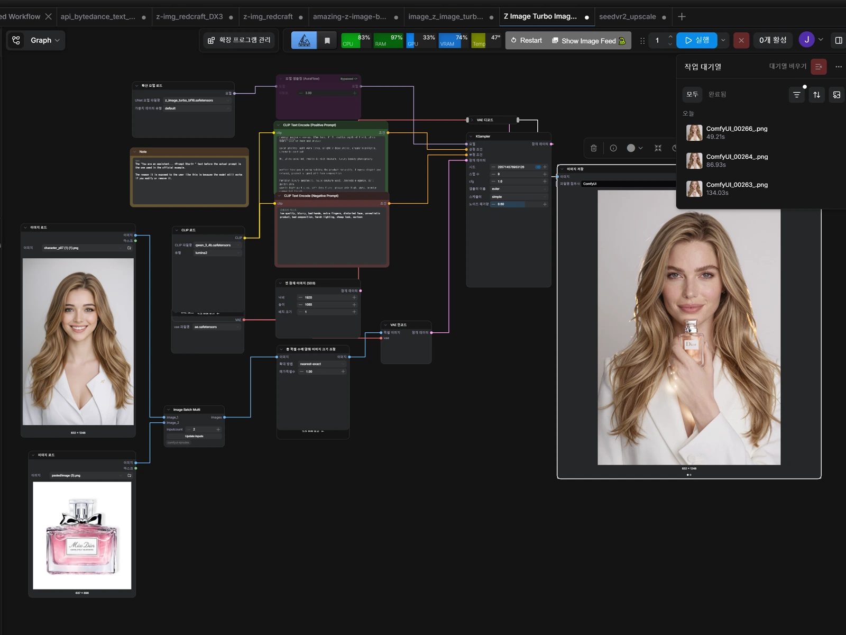This screenshot has height=635, width=846.
Task: Click the blue 실행 run button
Action: coord(697,40)
